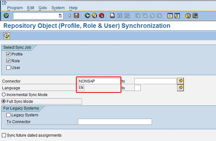Click the Save floppy disk icon

coord(77,16)
